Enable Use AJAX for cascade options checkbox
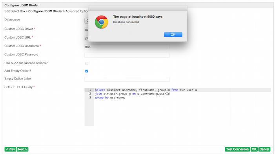Viewport: 275px width, 155px height. point(87,63)
